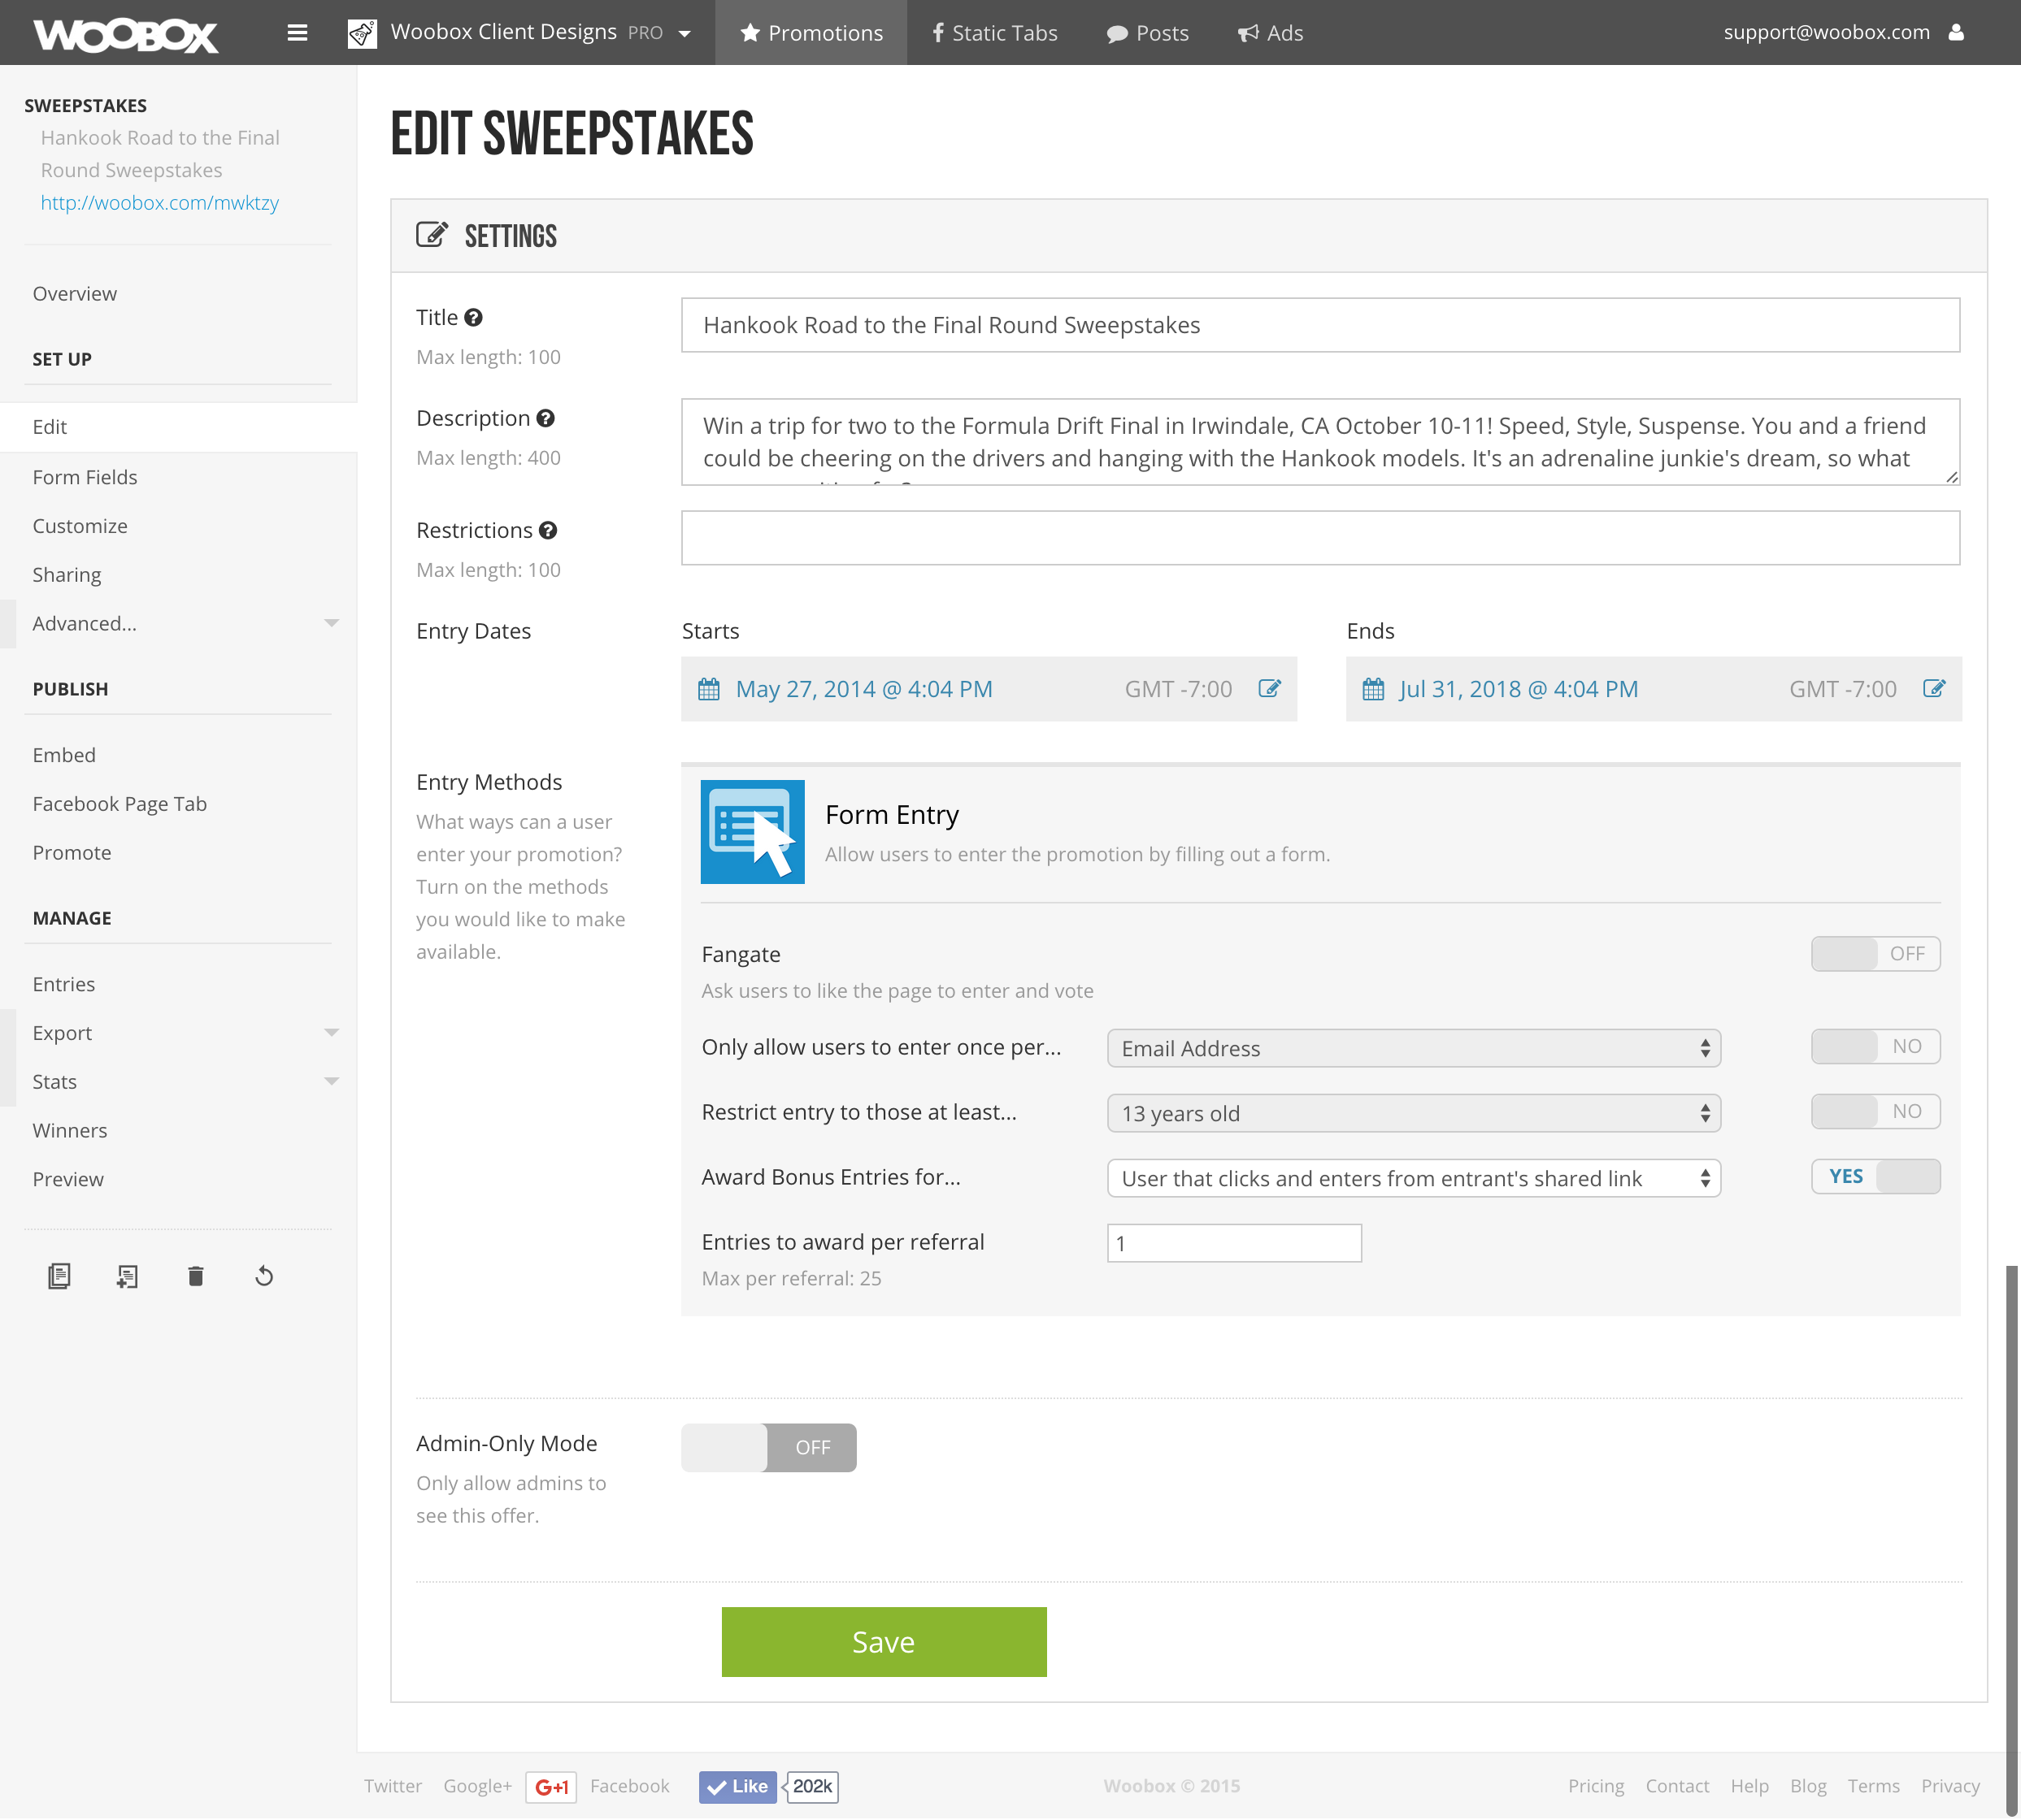Click the circular reset arrow icon
The height and width of the screenshot is (1820, 2021).
pyautogui.click(x=264, y=1276)
